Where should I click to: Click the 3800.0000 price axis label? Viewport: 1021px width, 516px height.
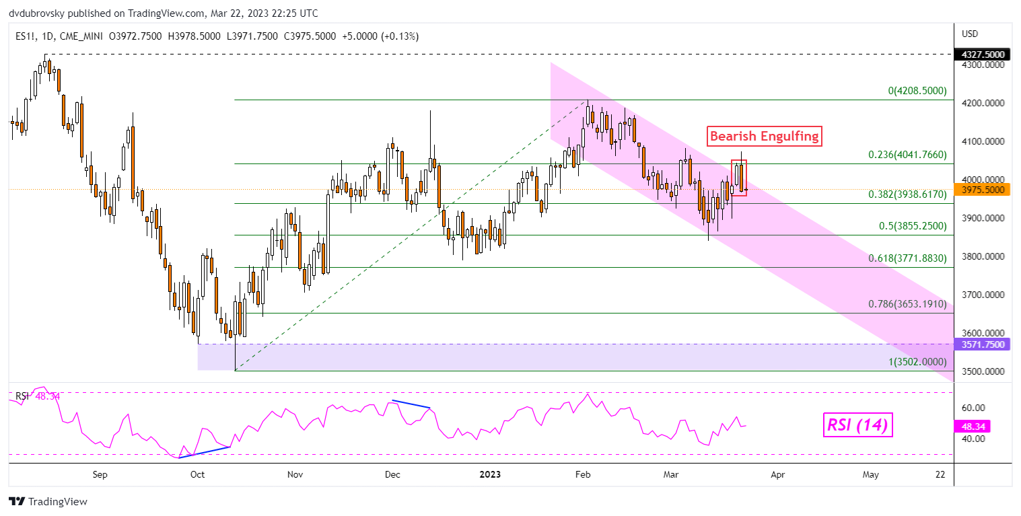(985, 256)
